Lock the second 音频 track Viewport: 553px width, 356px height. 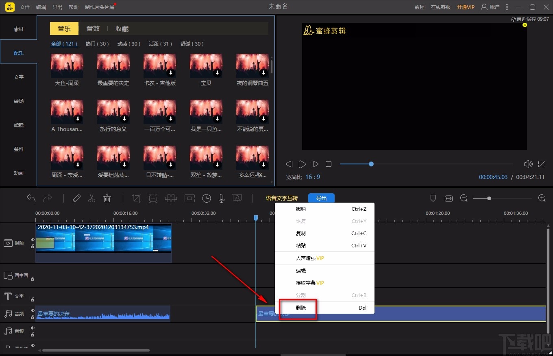[x=33, y=334]
